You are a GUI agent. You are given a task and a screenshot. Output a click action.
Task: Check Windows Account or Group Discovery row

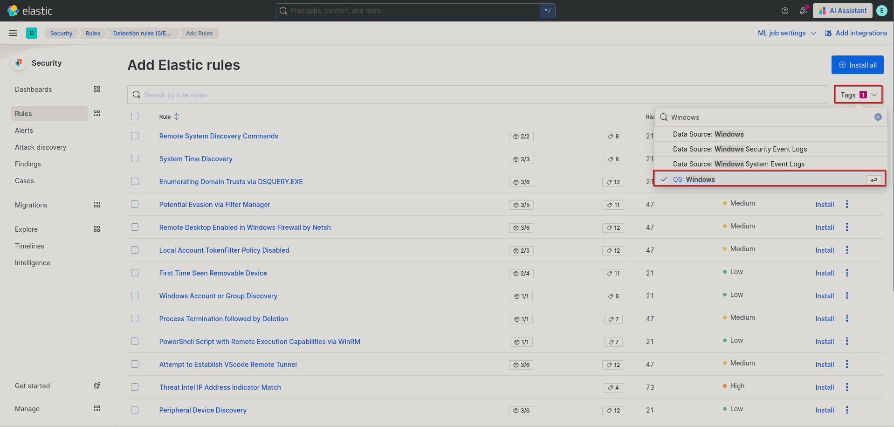(x=135, y=296)
